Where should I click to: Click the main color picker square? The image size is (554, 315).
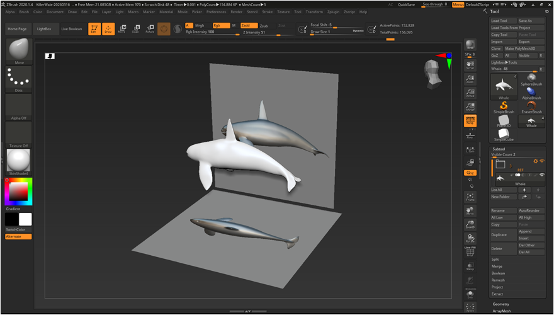point(18,191)
